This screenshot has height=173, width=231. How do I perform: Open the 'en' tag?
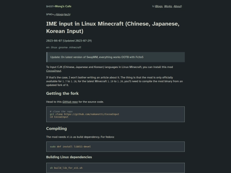tap(47, 47)
